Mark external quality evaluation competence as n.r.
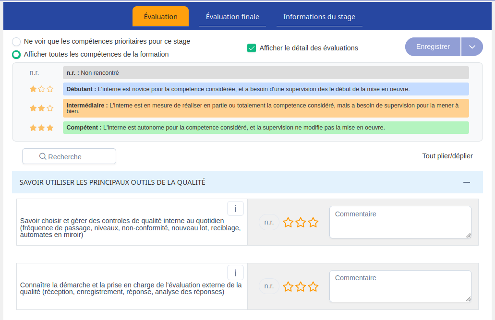 click(x=269, y=286)
